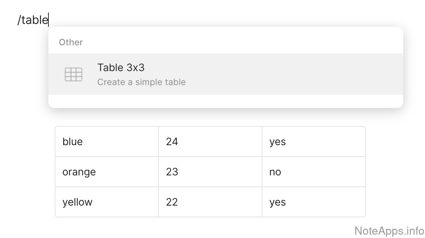Click the table grid icon in the slash menu
The height and width of the screenshot is (238, 425).
tap(73, 74)
